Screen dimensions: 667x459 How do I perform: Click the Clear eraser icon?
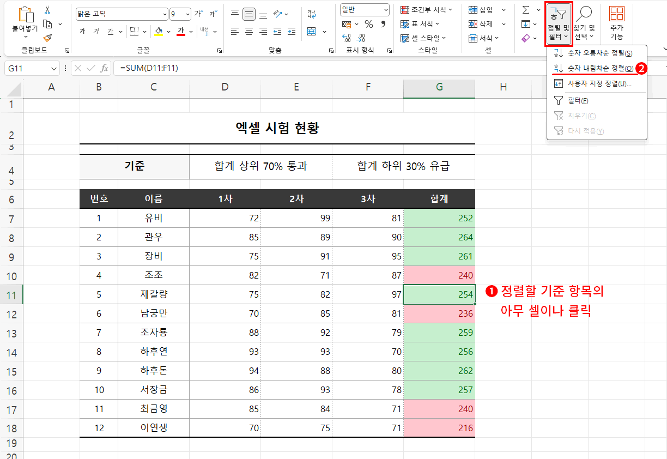pyautogui.click(x=525, y=38)
